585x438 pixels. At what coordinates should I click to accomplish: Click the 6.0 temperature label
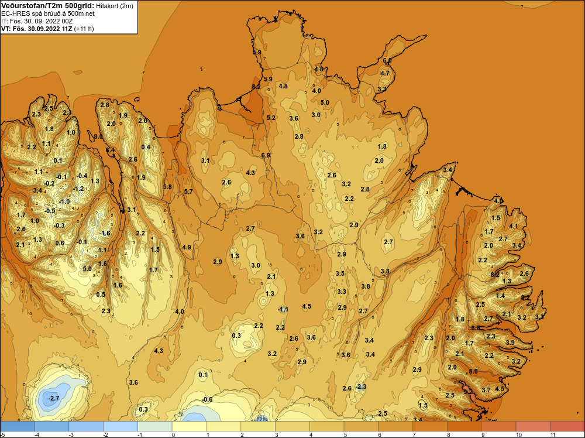[x=387, y=60]
